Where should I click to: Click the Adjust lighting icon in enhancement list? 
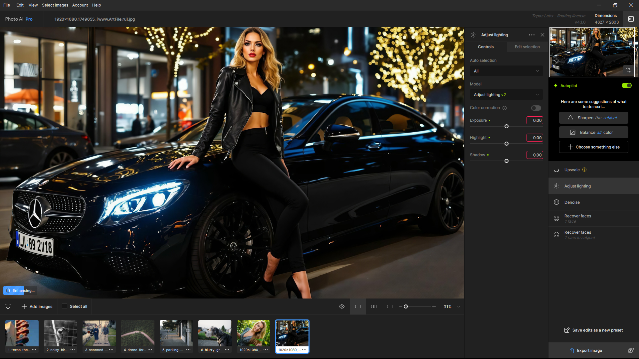click(556, 186)
